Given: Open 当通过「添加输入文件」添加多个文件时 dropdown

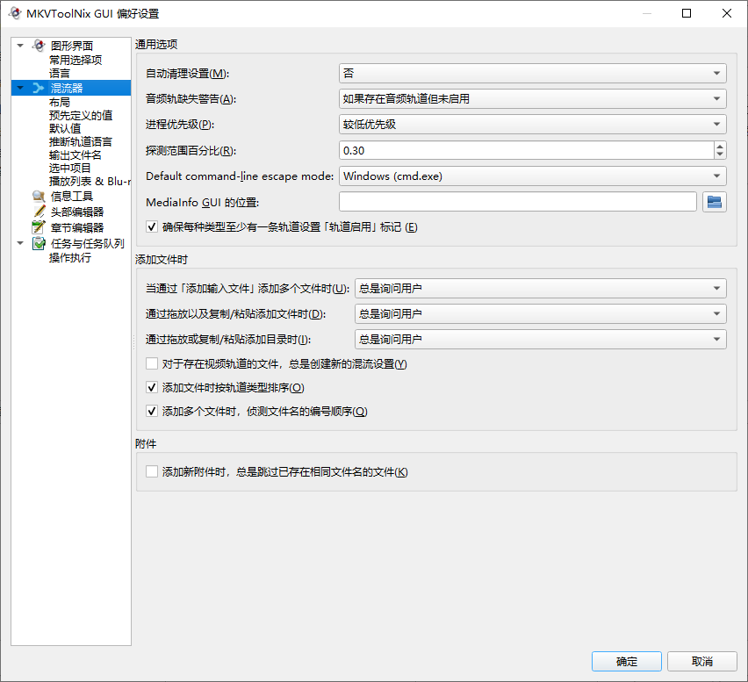Looking at the screenshot, I should coord(541,288).
